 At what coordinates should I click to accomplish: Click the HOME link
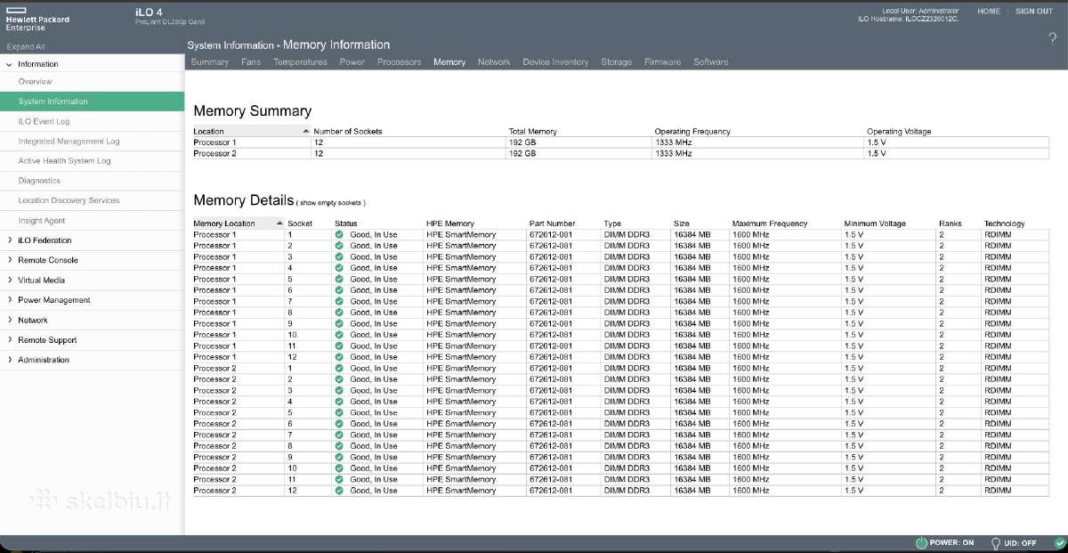989,12
